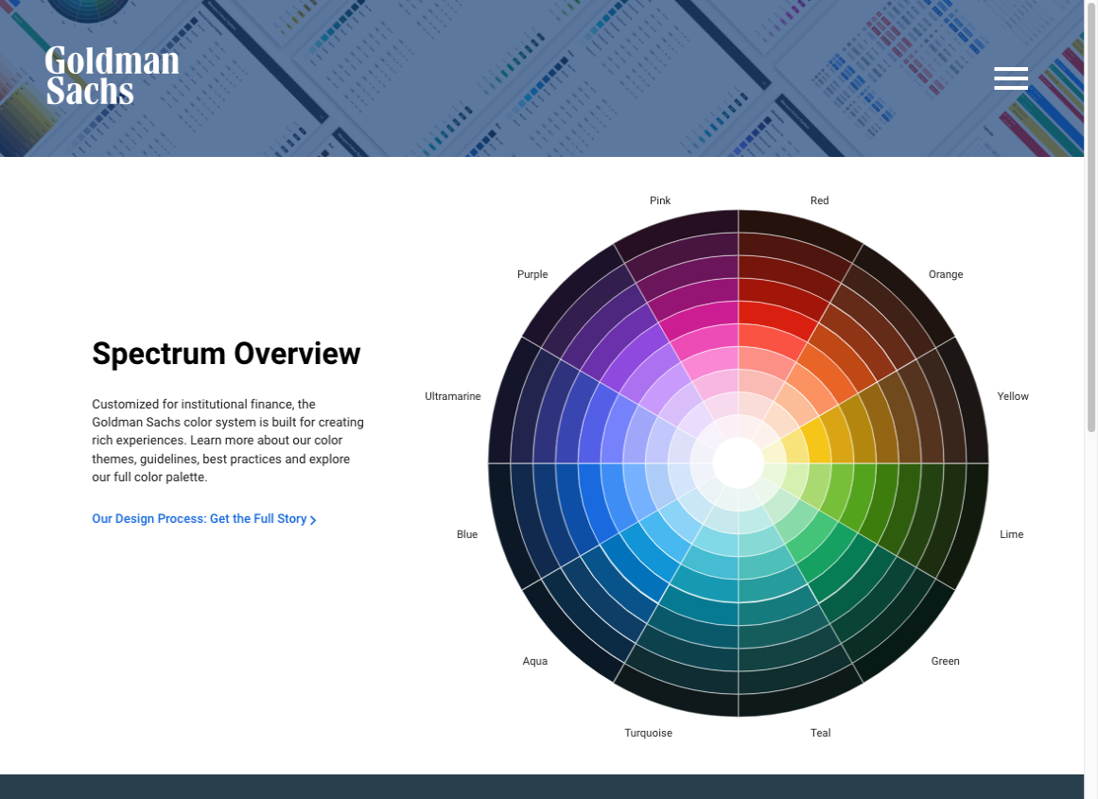Screen dimensions: 1098x799
Task: Click the chevron after 'Get the Full Story'
Action: (x=313, y=520)
